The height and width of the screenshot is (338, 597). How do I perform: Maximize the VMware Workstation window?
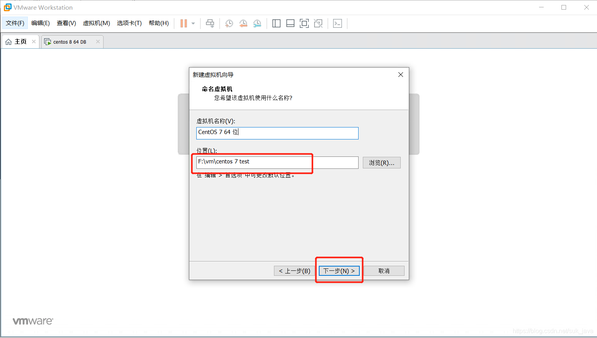pos(564,7)
